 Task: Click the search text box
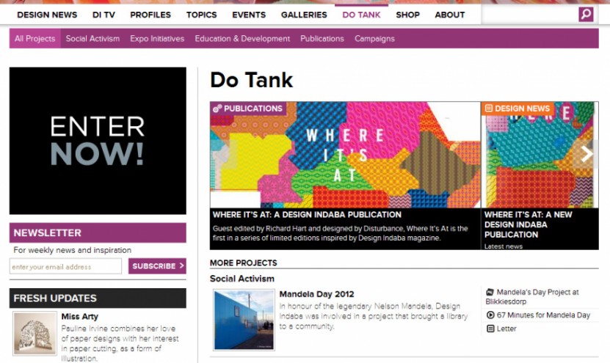click(x=530, y=15)
